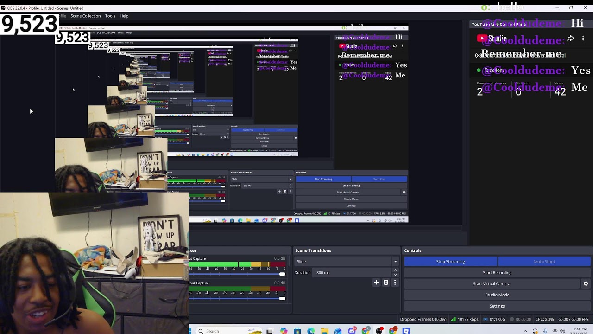The height and width of the screenshot is (334, 593).
Task: Open the Tools menu
Action: pyautogui.click(x=110, y=16)
